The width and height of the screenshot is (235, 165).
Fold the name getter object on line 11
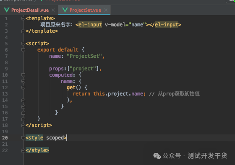click(23, 81)
